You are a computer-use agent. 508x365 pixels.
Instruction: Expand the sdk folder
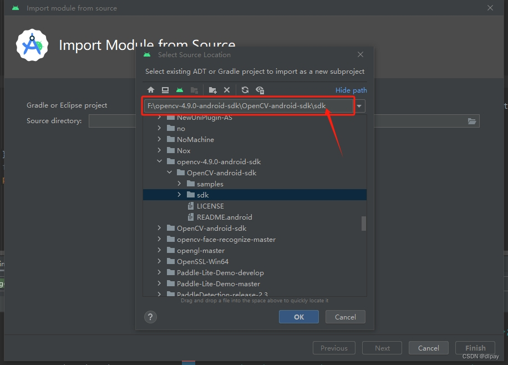click(179, 195)
